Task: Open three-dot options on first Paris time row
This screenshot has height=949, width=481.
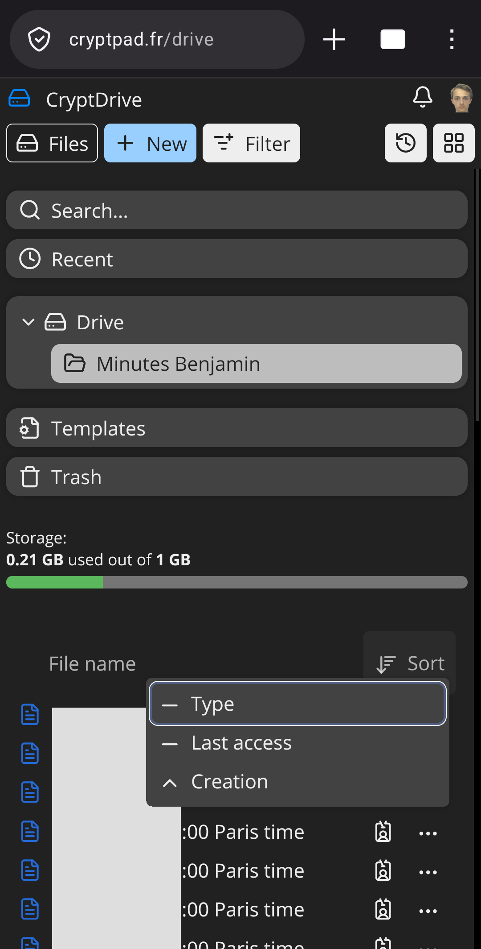Action: coord(428,833)
